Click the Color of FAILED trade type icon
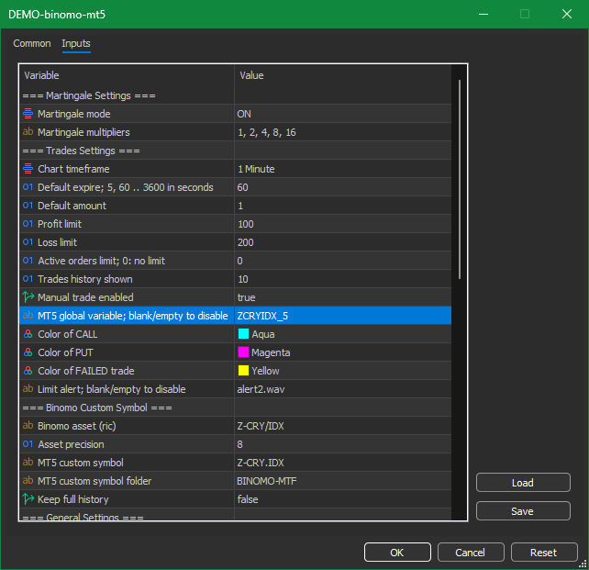The height and width of the screenshot is (570, 589). pos(28,371)
